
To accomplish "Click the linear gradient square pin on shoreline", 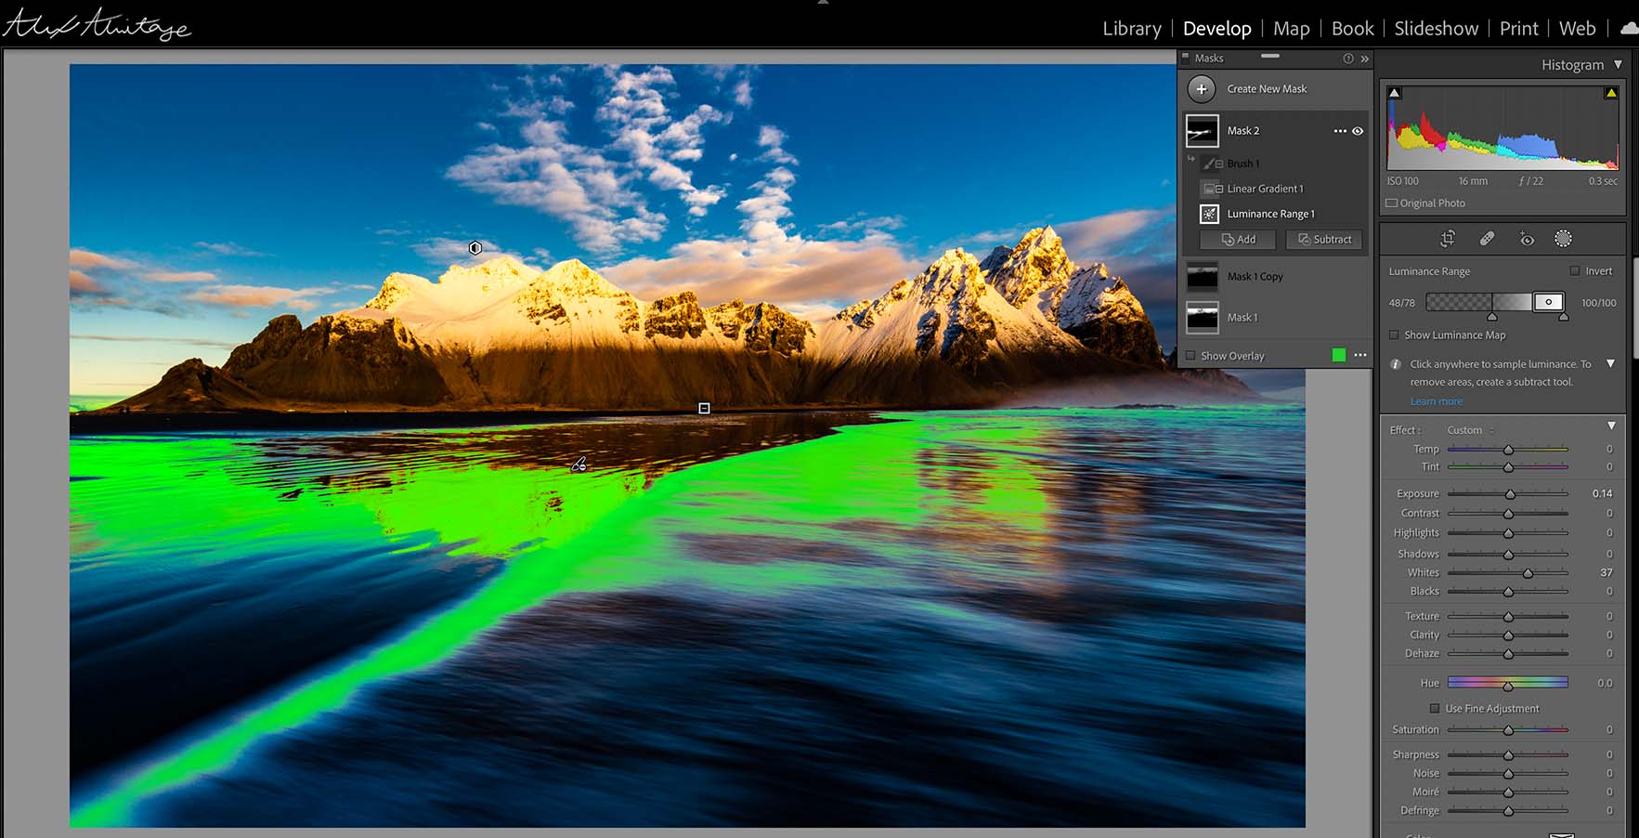I will 704,408.
